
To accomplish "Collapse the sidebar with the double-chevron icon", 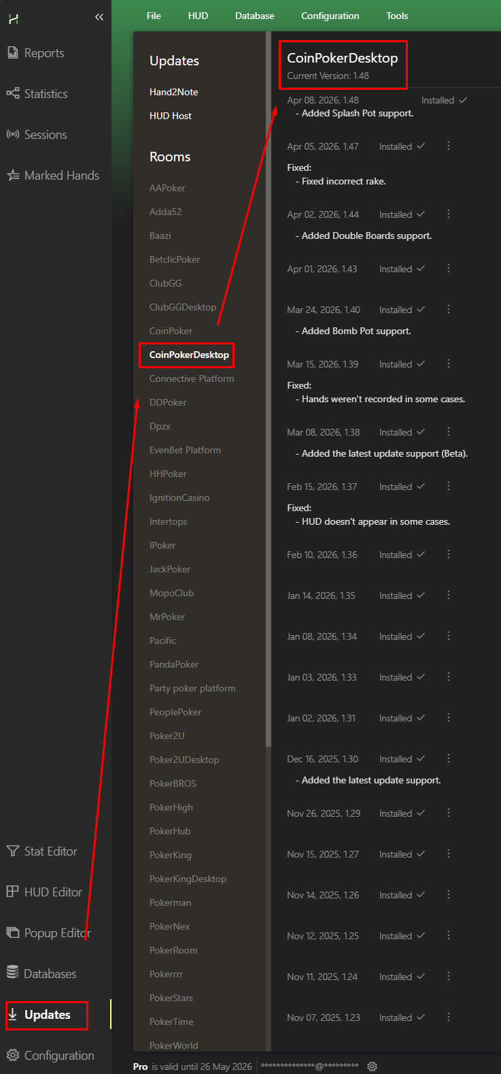I will click(99, 17).
